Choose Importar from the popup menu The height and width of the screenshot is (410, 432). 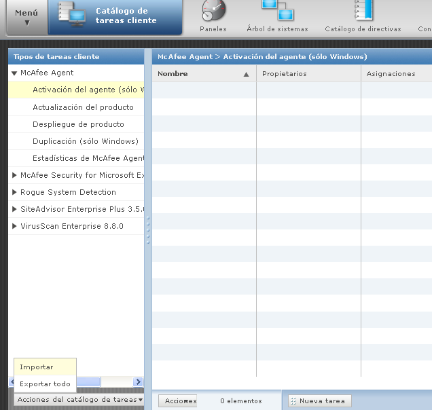tap(46, 367)
